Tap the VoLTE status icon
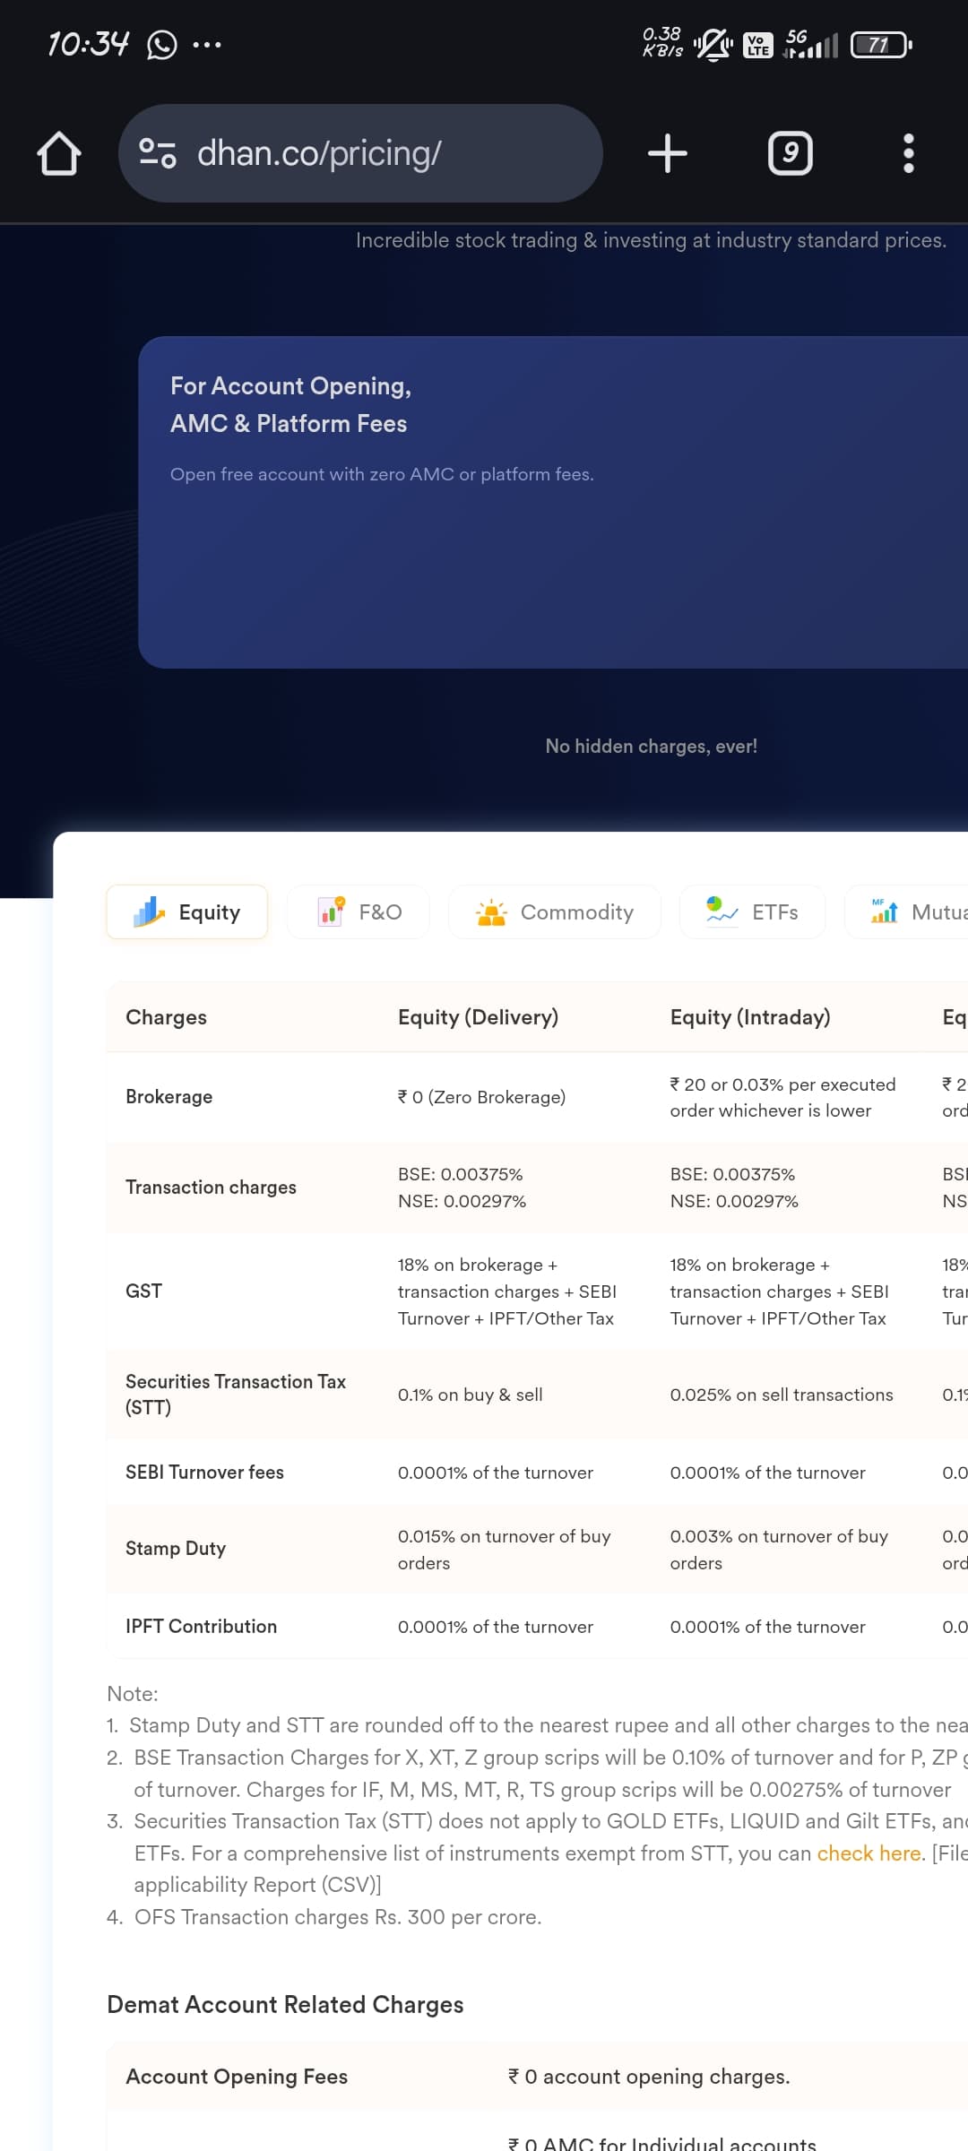 point(758,45)
